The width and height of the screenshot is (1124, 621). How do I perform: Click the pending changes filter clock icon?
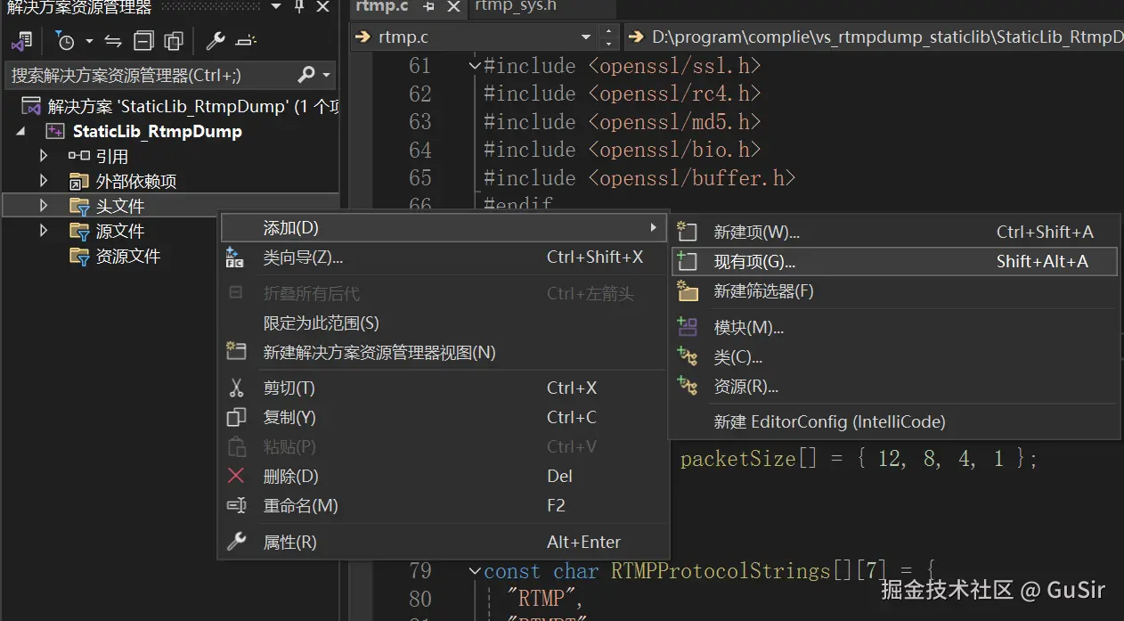(66, 41)
